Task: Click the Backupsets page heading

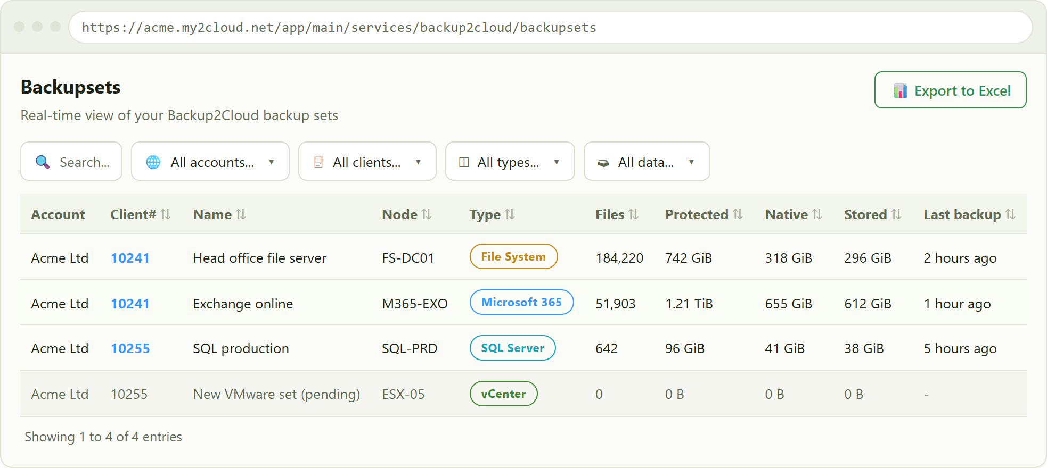Action: pos(70,87)
